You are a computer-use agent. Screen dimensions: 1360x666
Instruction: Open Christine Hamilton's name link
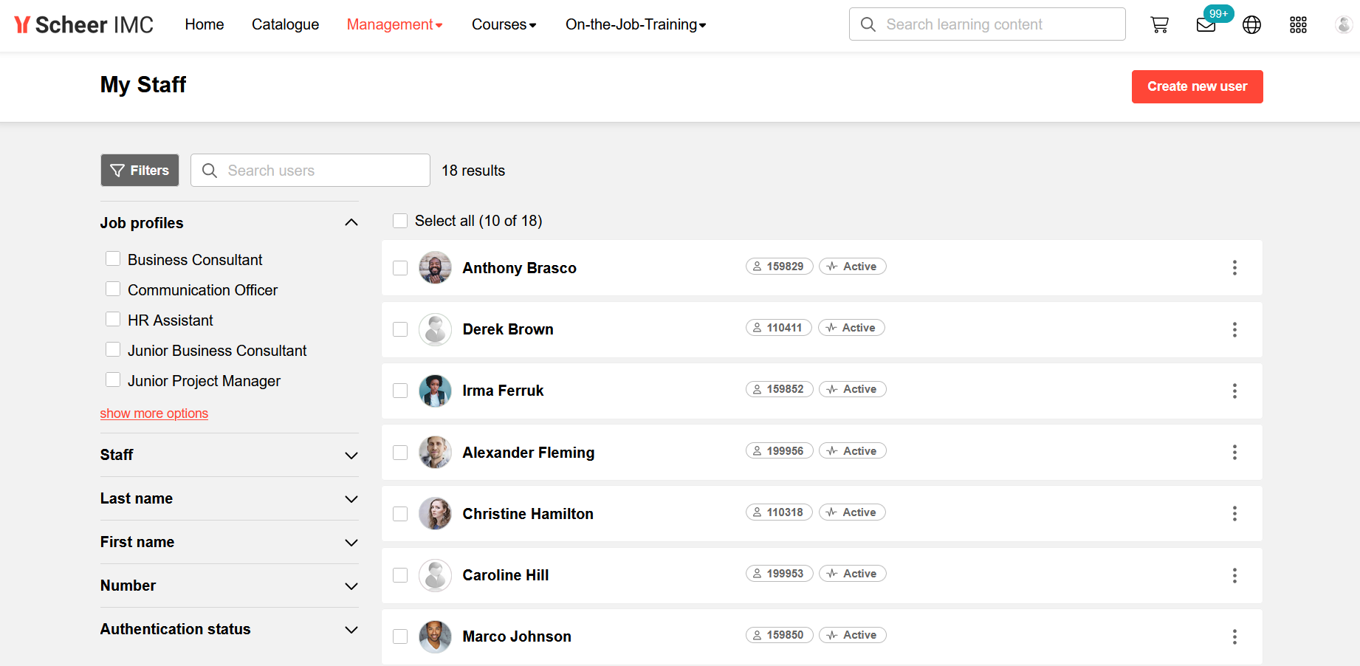pos(528,514)
